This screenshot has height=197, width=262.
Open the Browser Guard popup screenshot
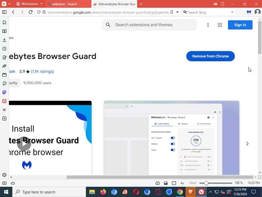(x=171, y=138)
